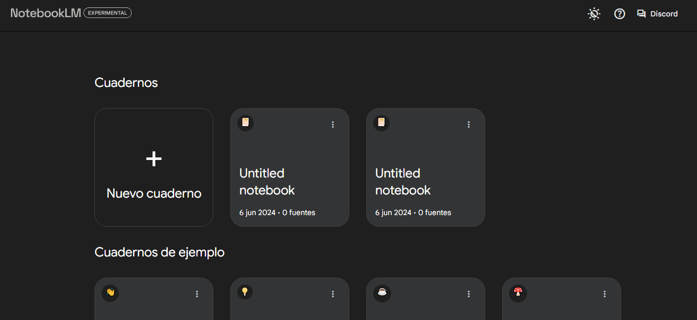
Task: Click the mushroom example notebook icon
Action: pyautogui.click(x=518, y=292)
